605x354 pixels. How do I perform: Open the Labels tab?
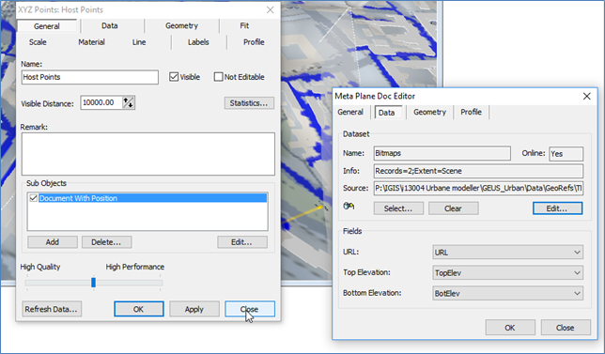click(x=198, y=42)
